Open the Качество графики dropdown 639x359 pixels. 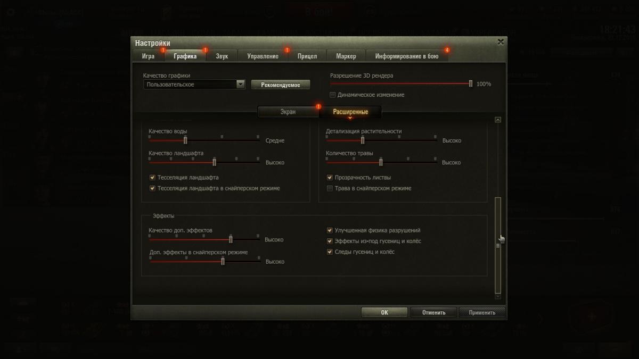[x=195, y=84]
